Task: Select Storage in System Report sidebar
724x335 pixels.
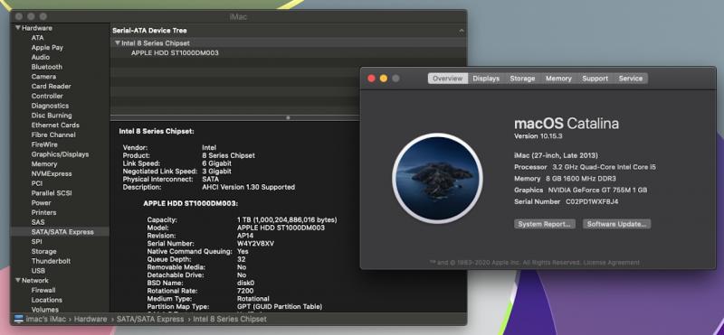Action: click(x=43, y=252)
